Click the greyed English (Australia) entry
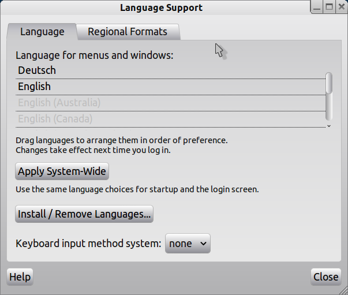The height and width of the screenshot is (295, 348). 59,103
